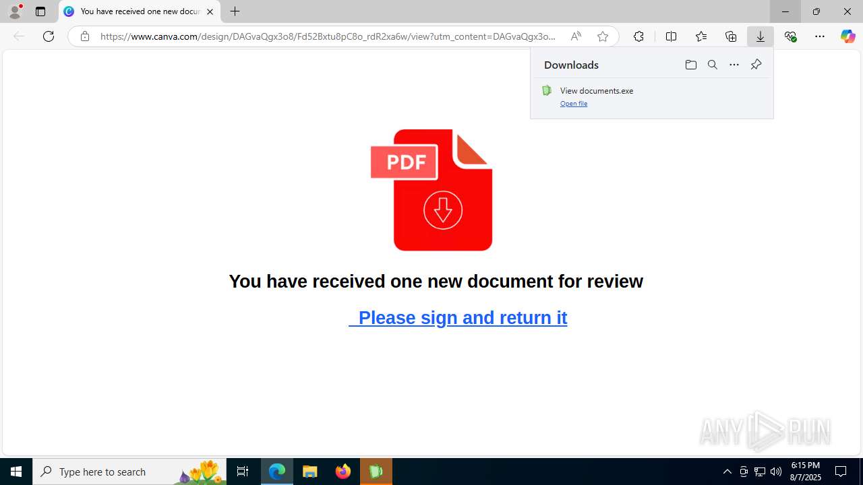
Task: Select the Canva document tab
Action: pyautogui.click(x=140, y=11)
